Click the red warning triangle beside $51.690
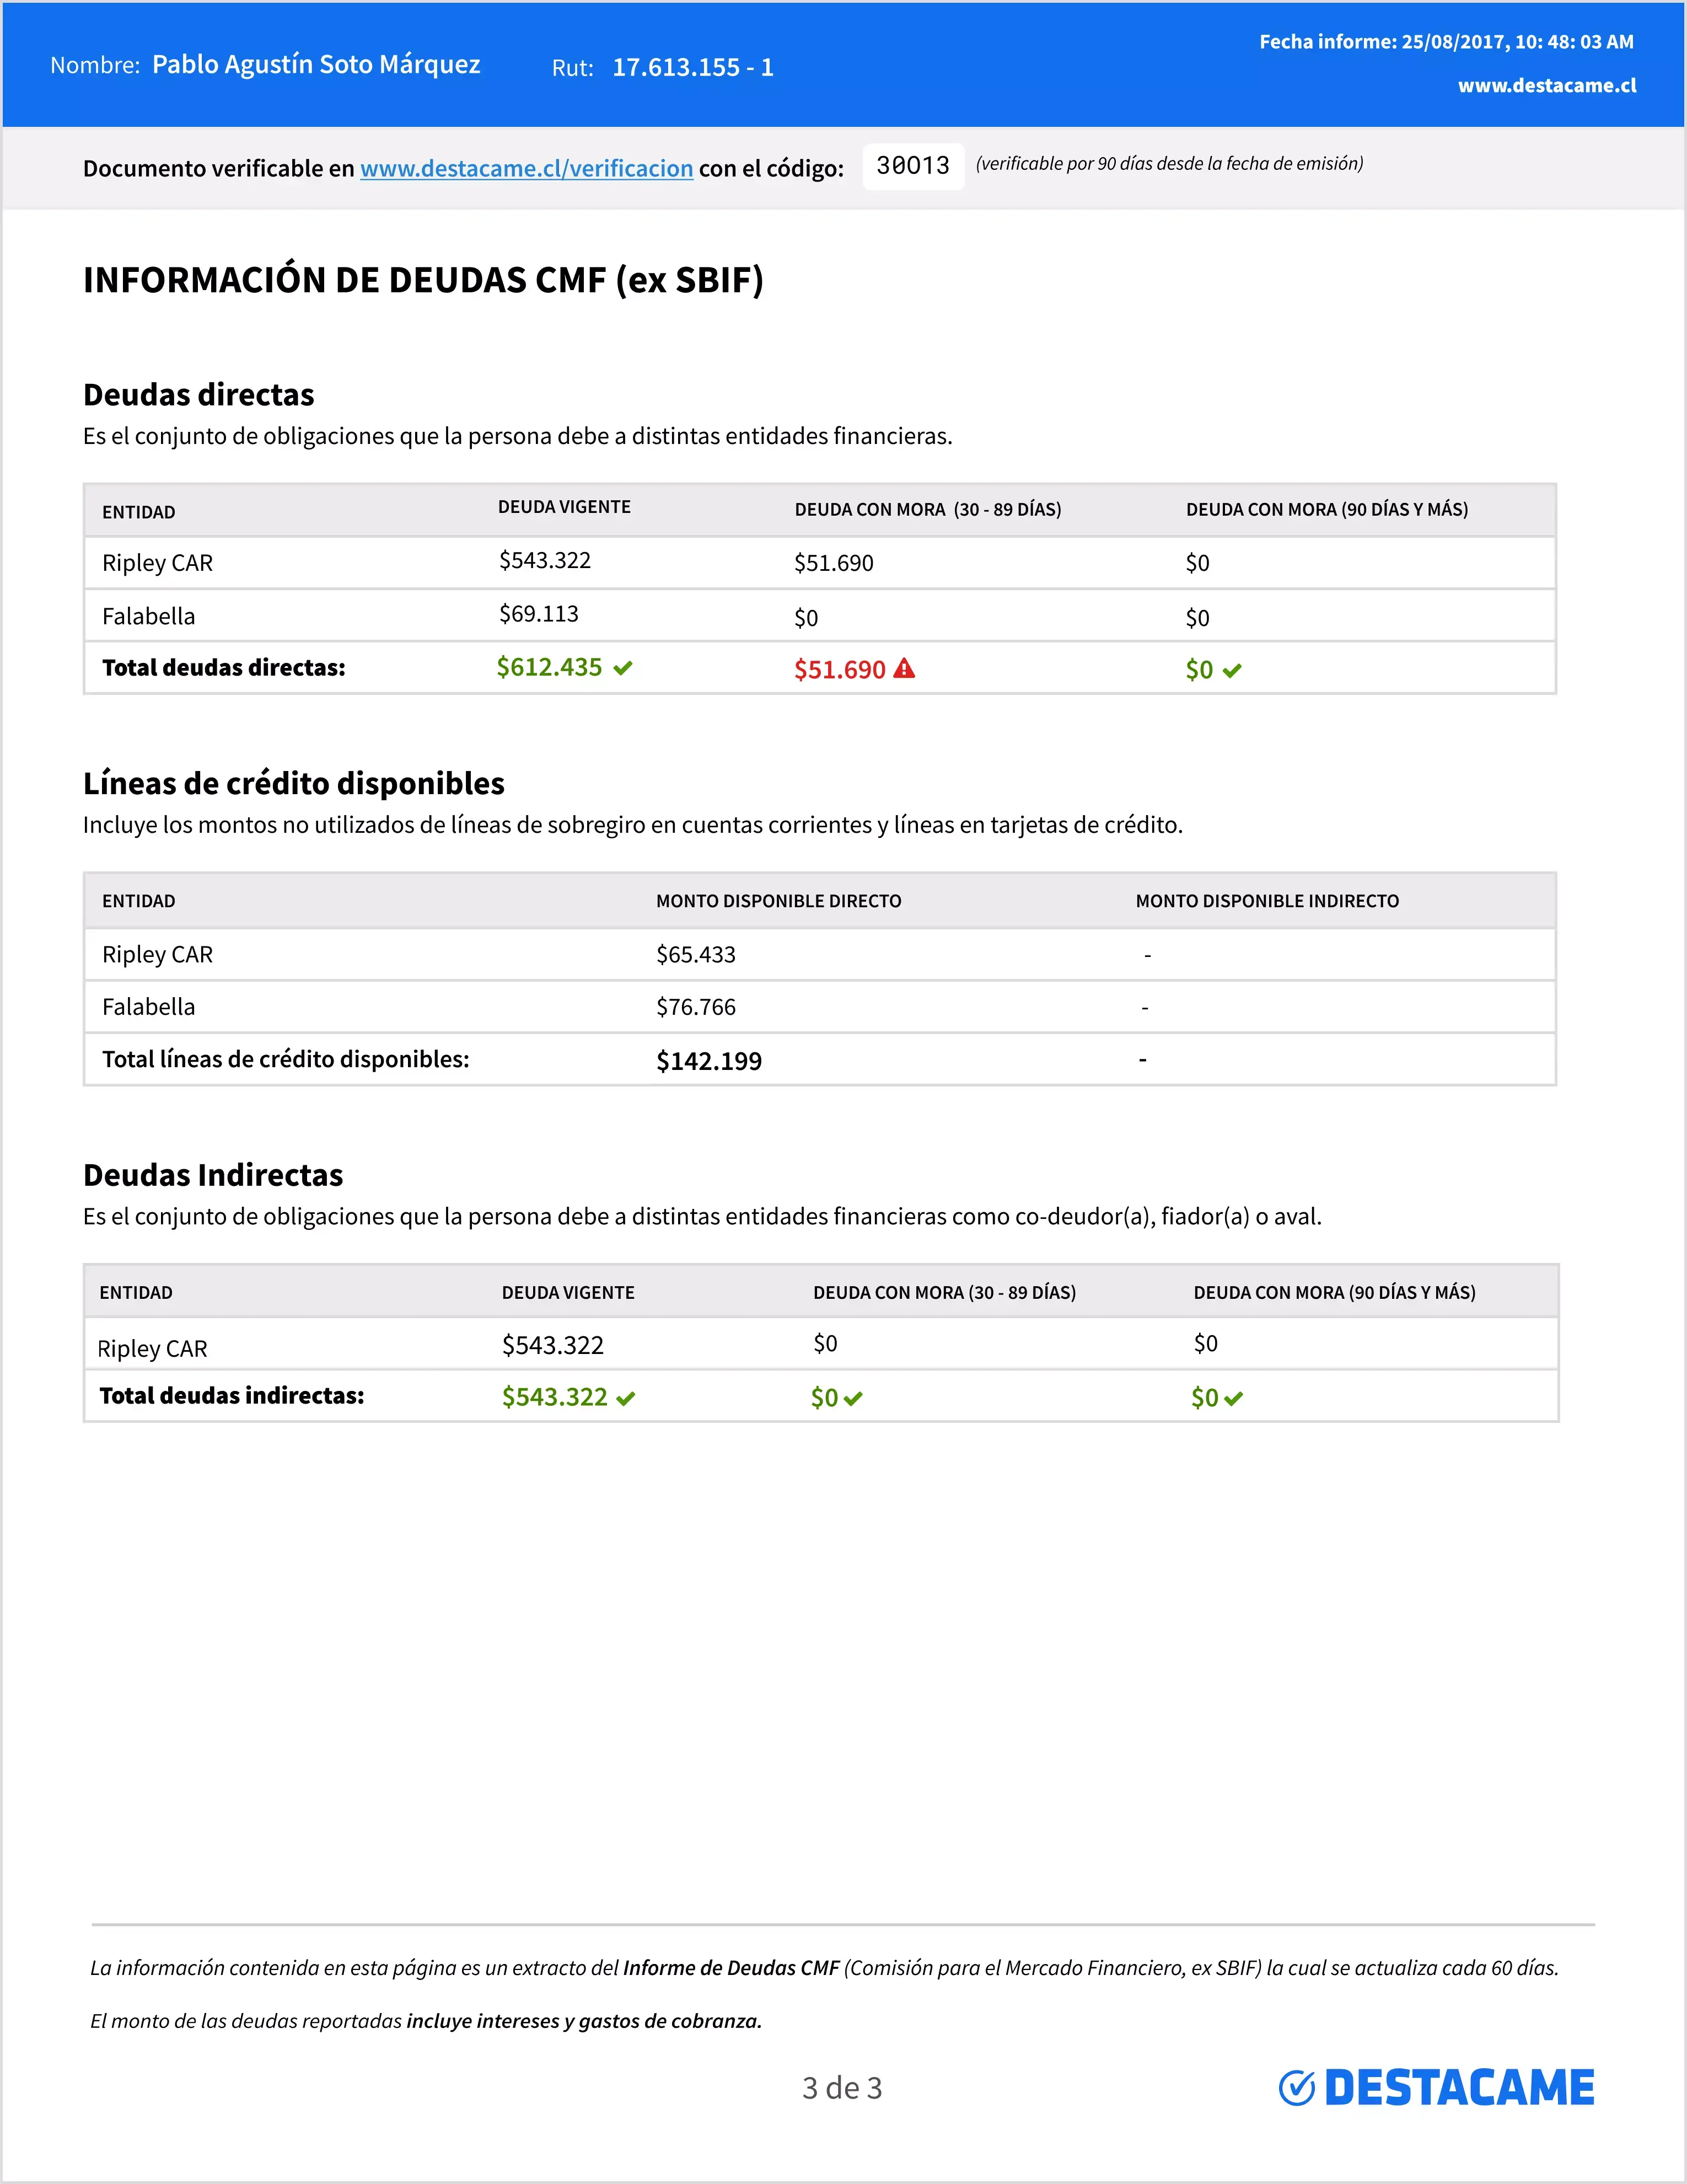 click(904, 668)
